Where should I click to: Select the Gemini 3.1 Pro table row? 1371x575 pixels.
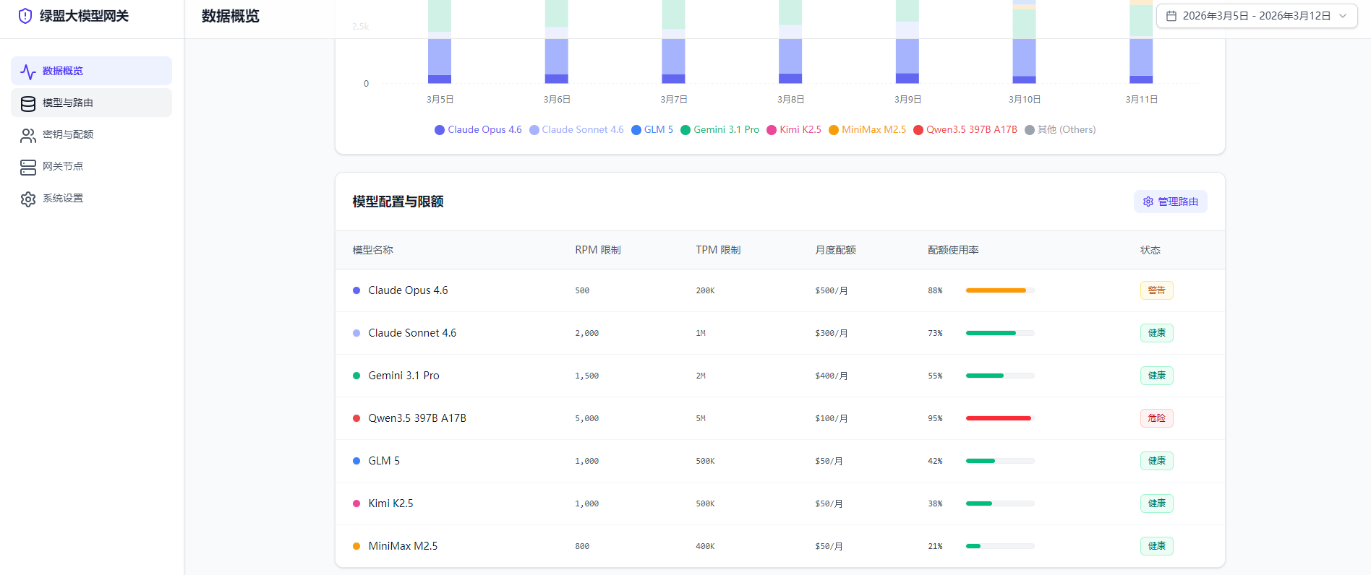point(780,376)
